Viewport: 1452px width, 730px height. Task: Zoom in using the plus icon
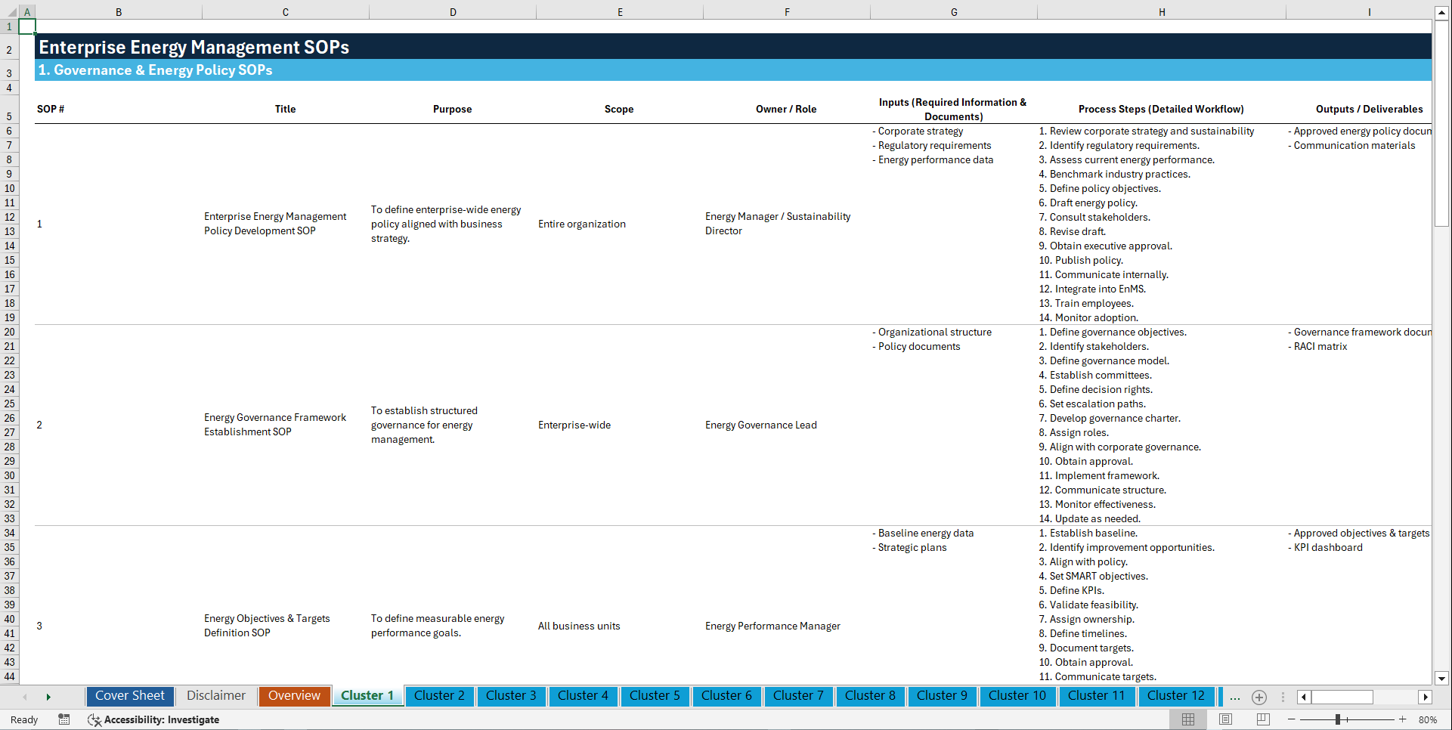1404,719
